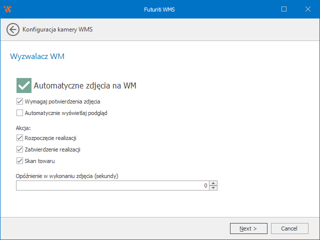Decrease delay with the spinner down arrow

(213, 188)
